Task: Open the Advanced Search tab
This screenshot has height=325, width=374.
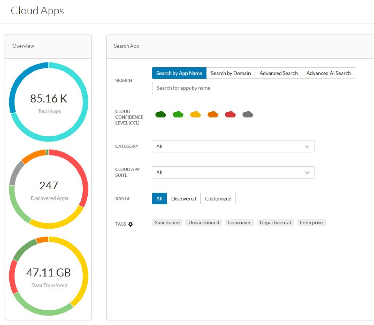Action: [278, 73]
